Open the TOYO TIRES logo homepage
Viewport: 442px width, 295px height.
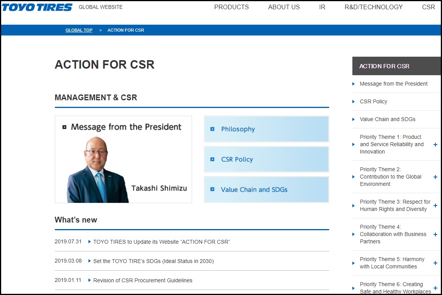(x=37, y=7)
